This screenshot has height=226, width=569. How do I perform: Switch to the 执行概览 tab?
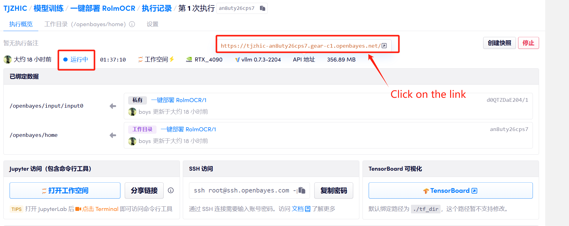pyautogui.click(x=21, y=24)
